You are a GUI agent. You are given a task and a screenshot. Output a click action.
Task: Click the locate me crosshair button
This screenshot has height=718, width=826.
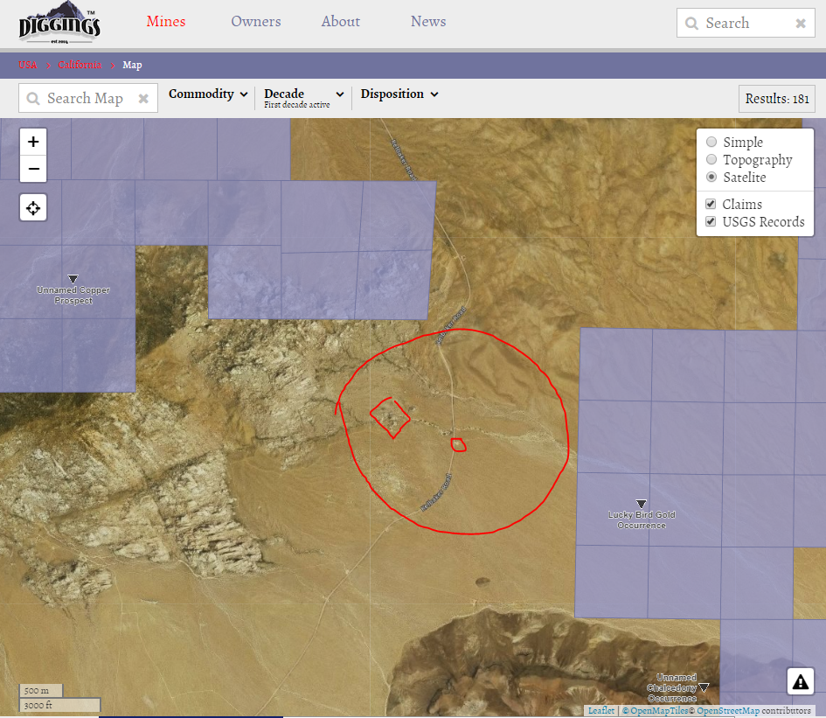click(x=33, y=208)
